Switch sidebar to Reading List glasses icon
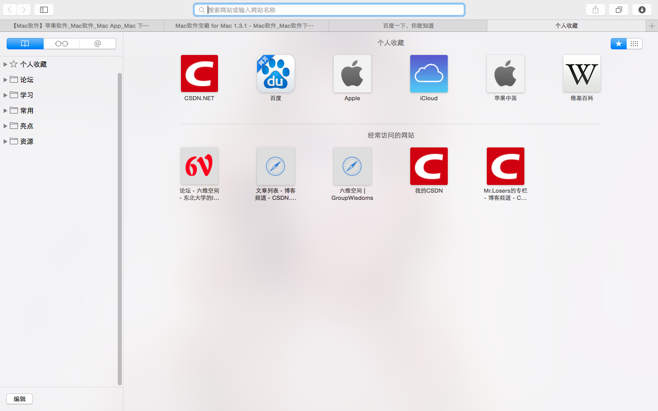Viewport: 658px width, 411px height. coord(62,44)
